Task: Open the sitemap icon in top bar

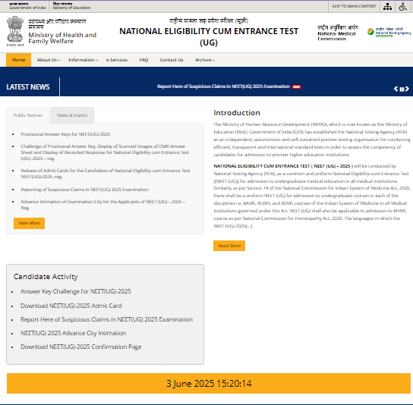Action: click(387, 6)
